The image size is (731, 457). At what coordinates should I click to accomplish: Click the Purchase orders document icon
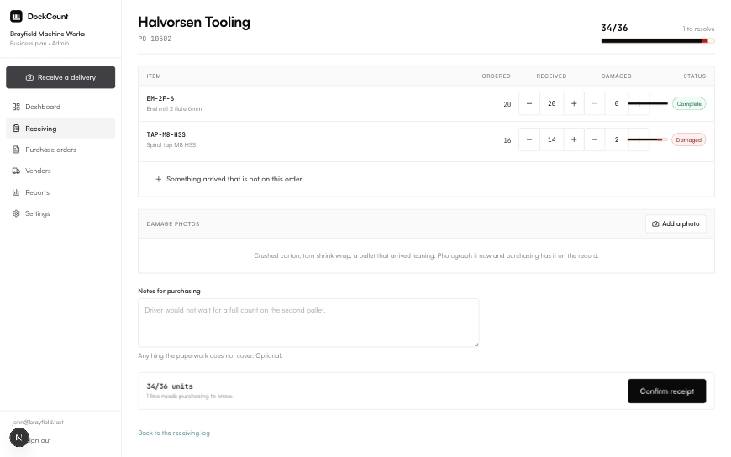16,150
